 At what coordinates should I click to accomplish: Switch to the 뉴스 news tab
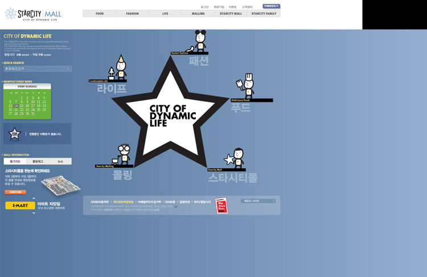pyautogui.click(x=60, y=162)
